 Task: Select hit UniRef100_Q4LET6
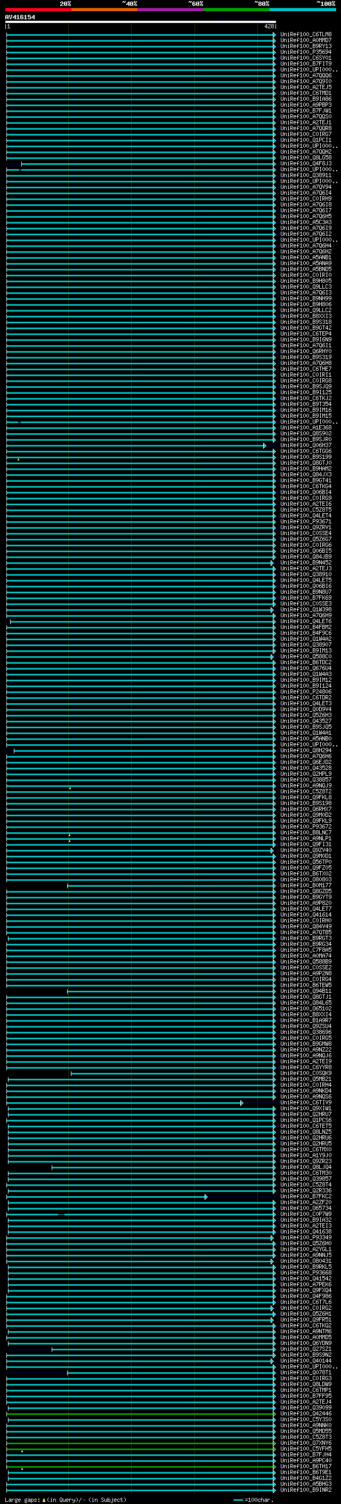(306, 621)
